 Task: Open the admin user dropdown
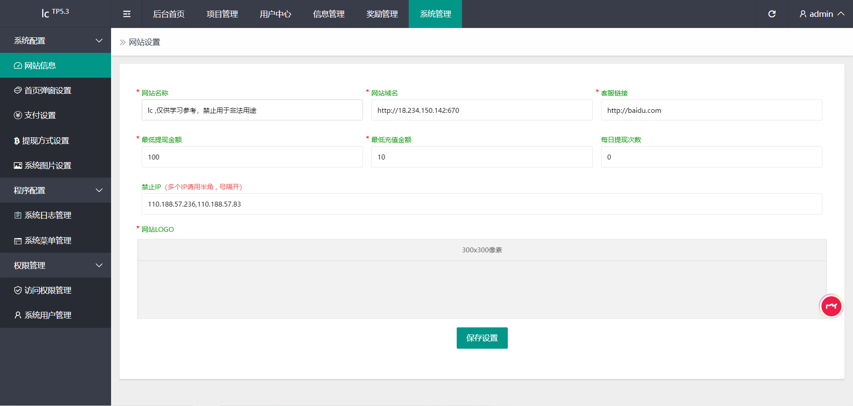[821, 14]
